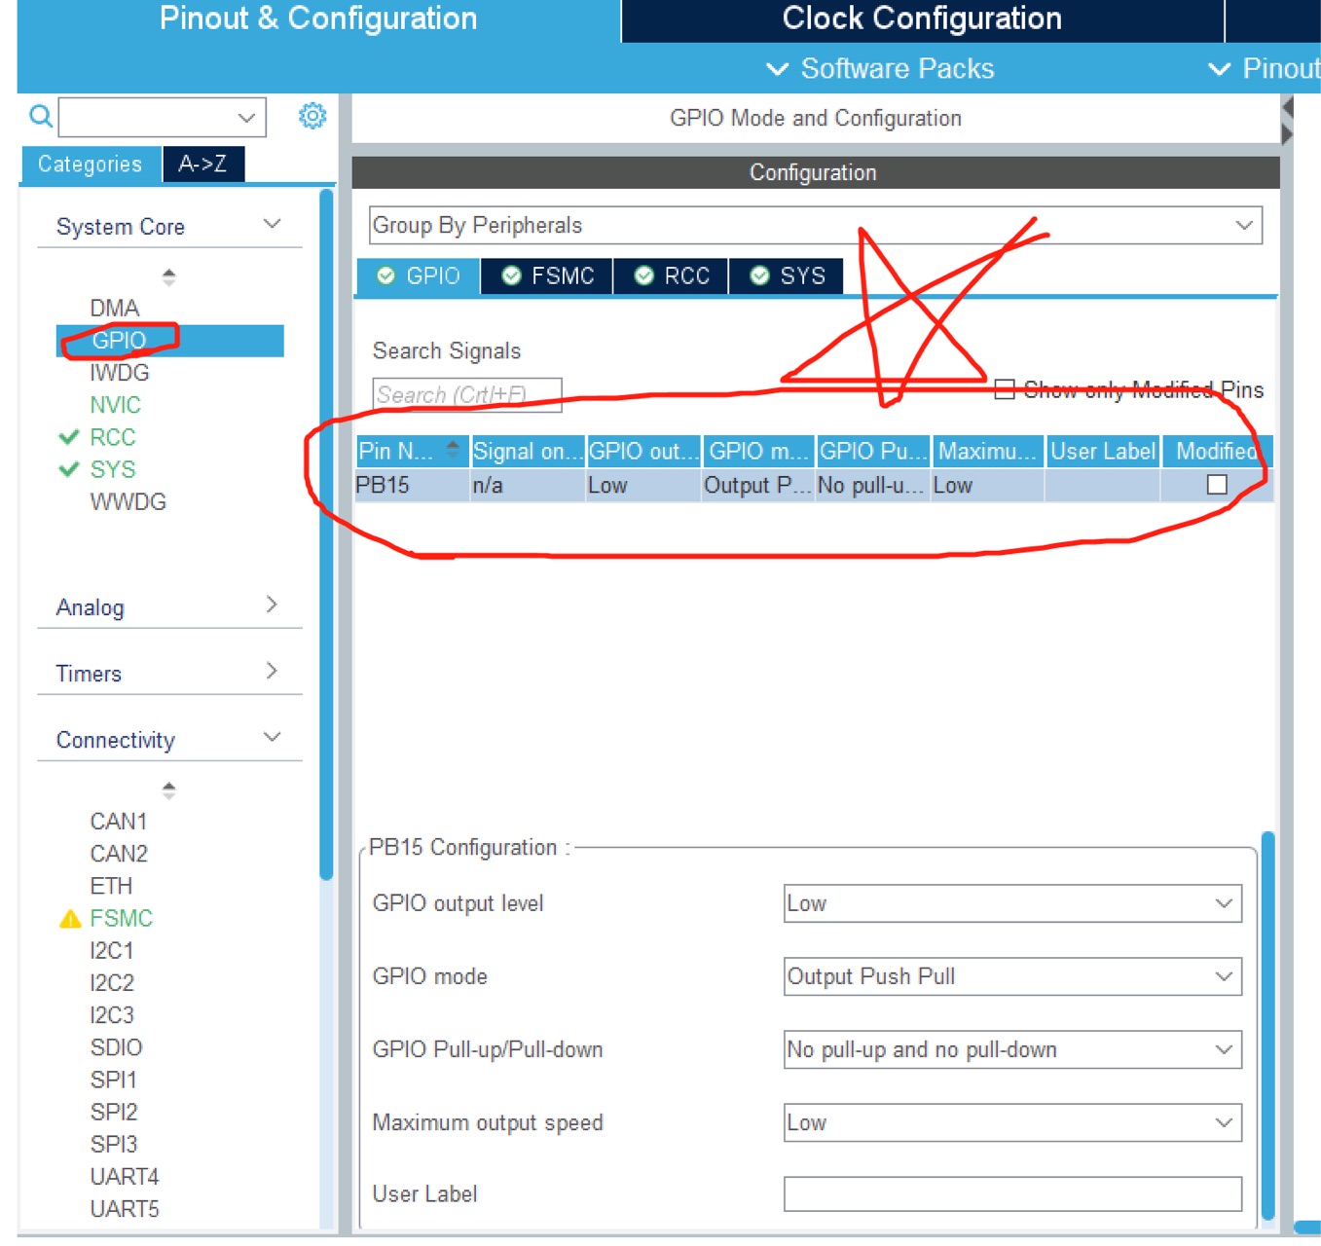Select CAN1 peripheral
This screenshot has width=1321, height=1246.
119,822
